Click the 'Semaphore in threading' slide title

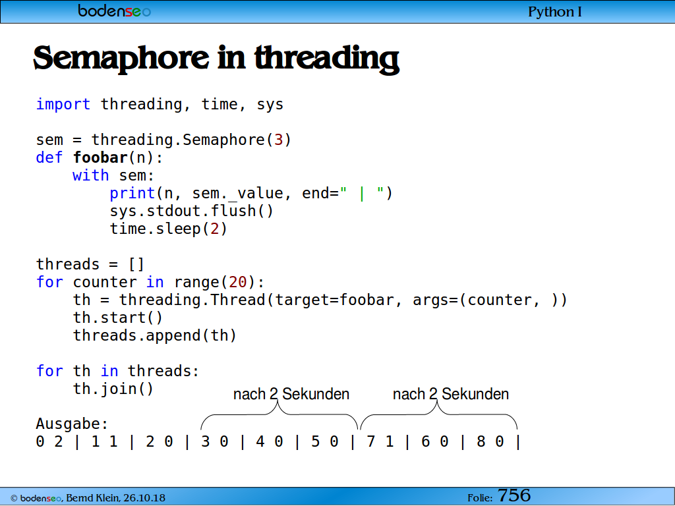[x=216, y=59]
